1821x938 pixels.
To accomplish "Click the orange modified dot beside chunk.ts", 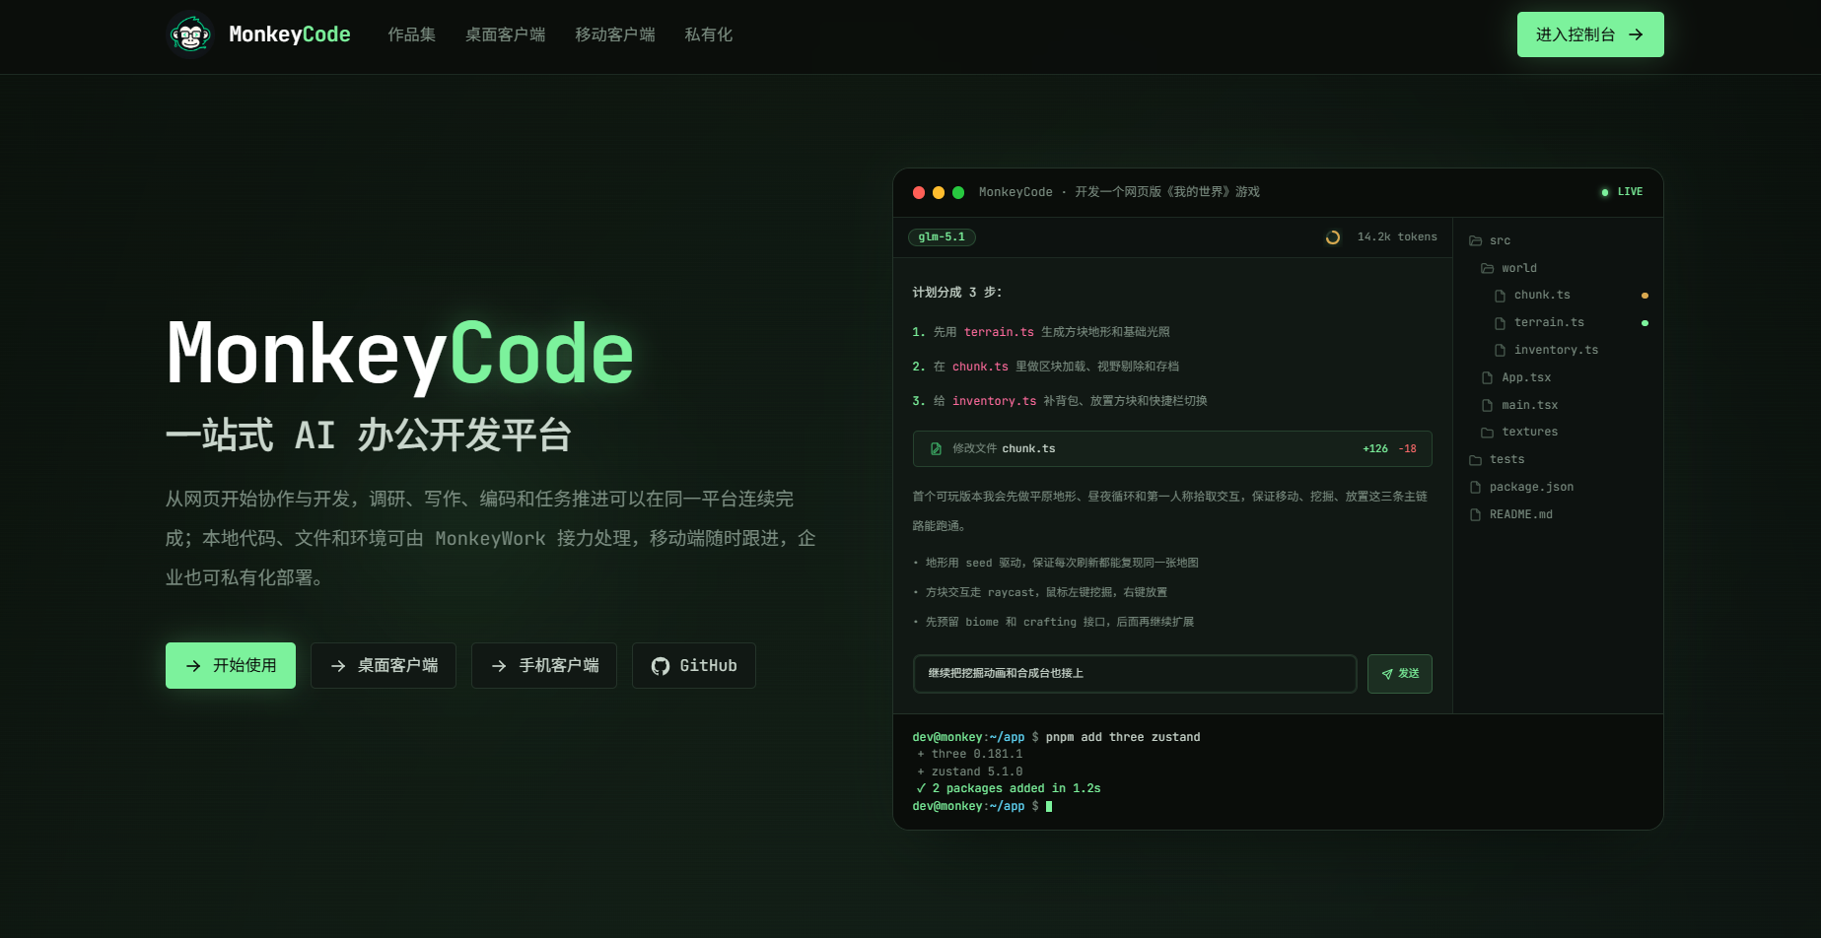I will pos(1645,296).
